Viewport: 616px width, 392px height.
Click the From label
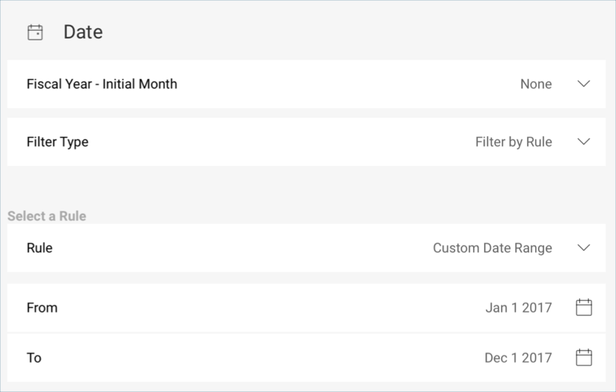(42, 308)
